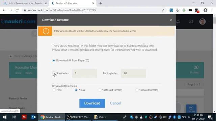Choose the *.xlsx(old format) radio
Viewport: 216px width, 121px height.
[100, 90]
